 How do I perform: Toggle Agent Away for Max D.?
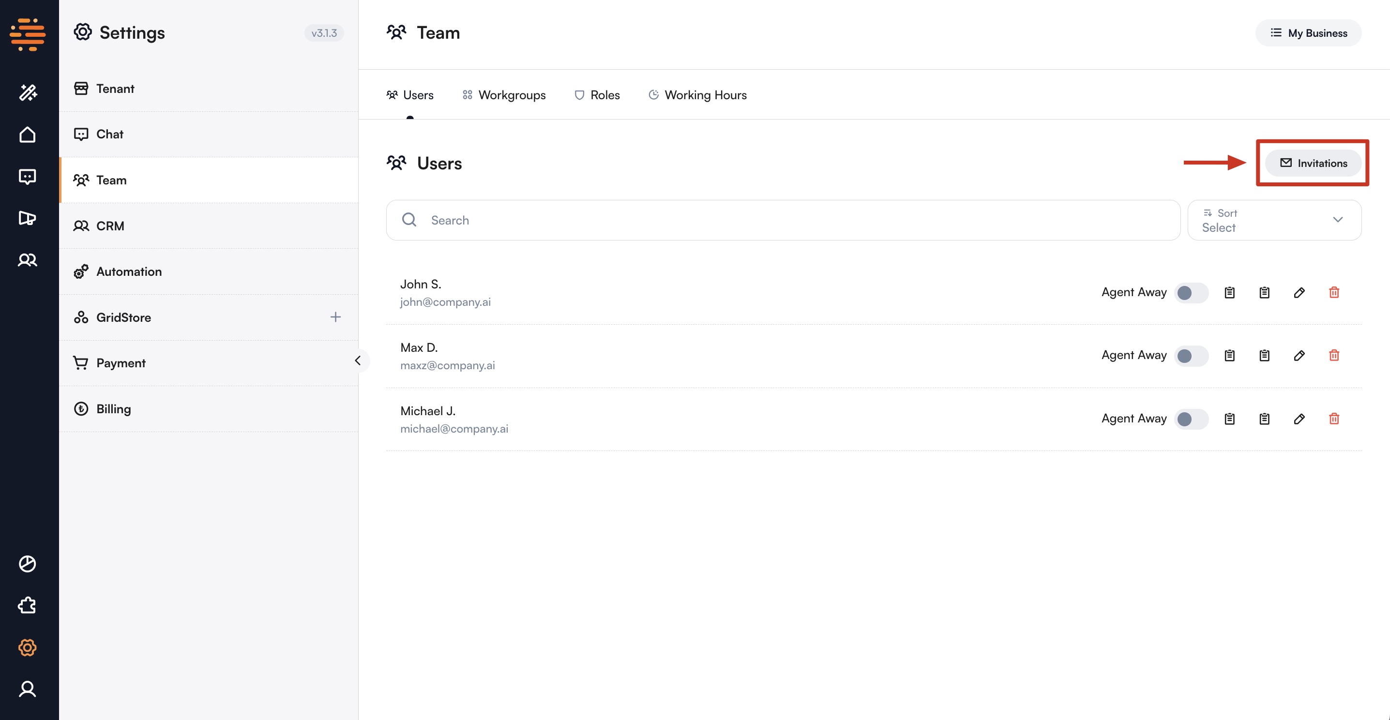[1191, 356]
